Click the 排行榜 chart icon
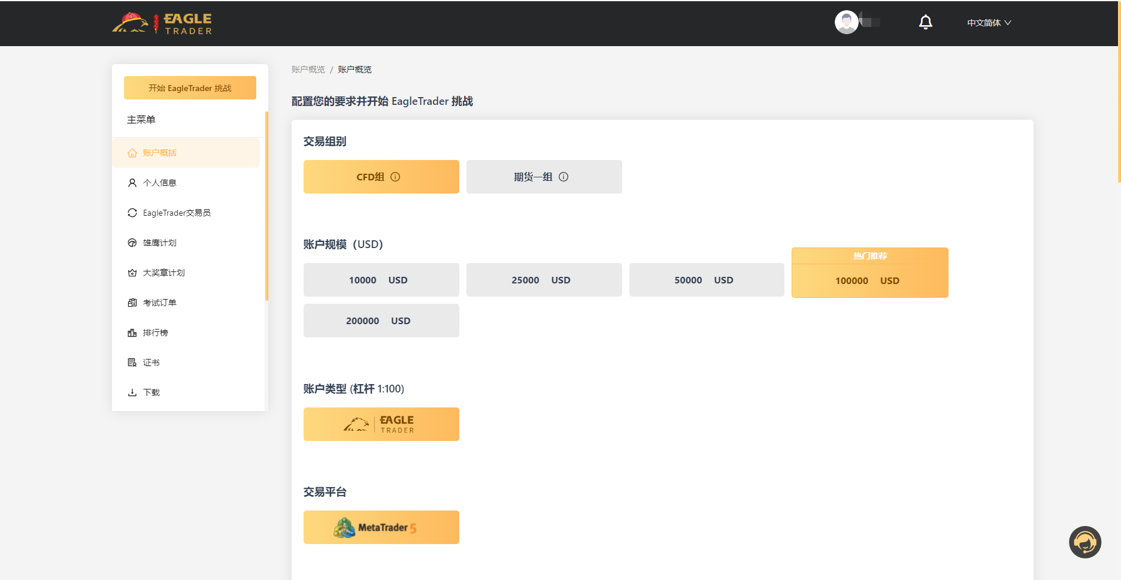 pos(132,333)
